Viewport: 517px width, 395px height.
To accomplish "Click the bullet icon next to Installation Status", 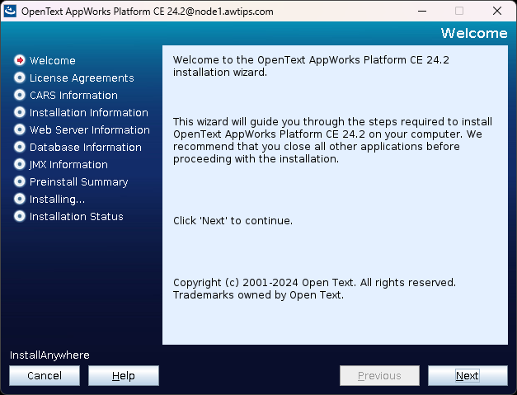I will pyautogui.click(x=20, y=216).
